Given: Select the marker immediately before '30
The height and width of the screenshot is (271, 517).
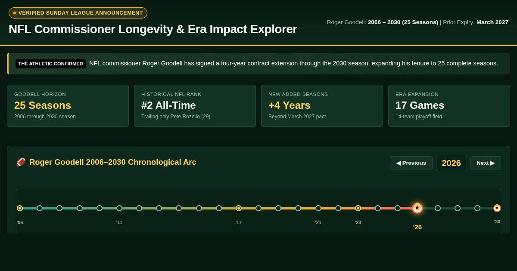Looking at the screenshot, I should coord(477,208).
